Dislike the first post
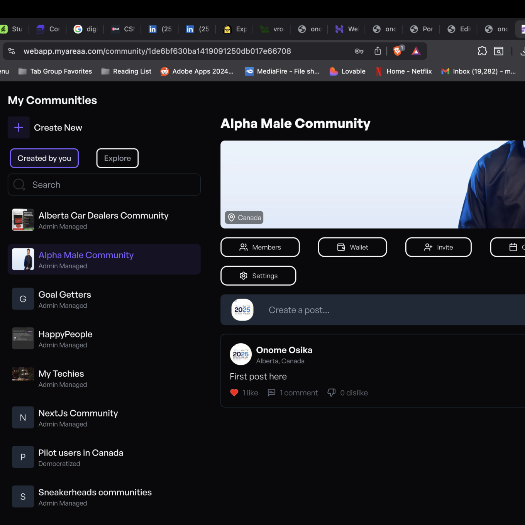 pyautogui.click(x=332, y=393)
